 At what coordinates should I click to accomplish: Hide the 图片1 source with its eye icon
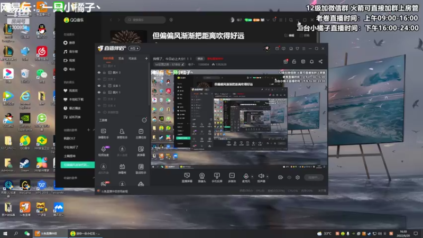click(x=99, y=92)
